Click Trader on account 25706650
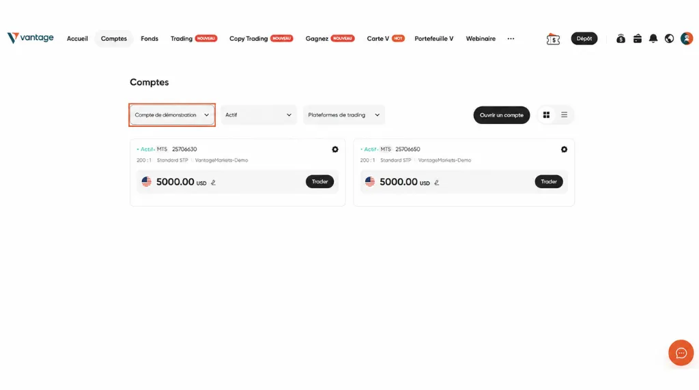Viewport: 699px width, 390px height. point(549,181)
